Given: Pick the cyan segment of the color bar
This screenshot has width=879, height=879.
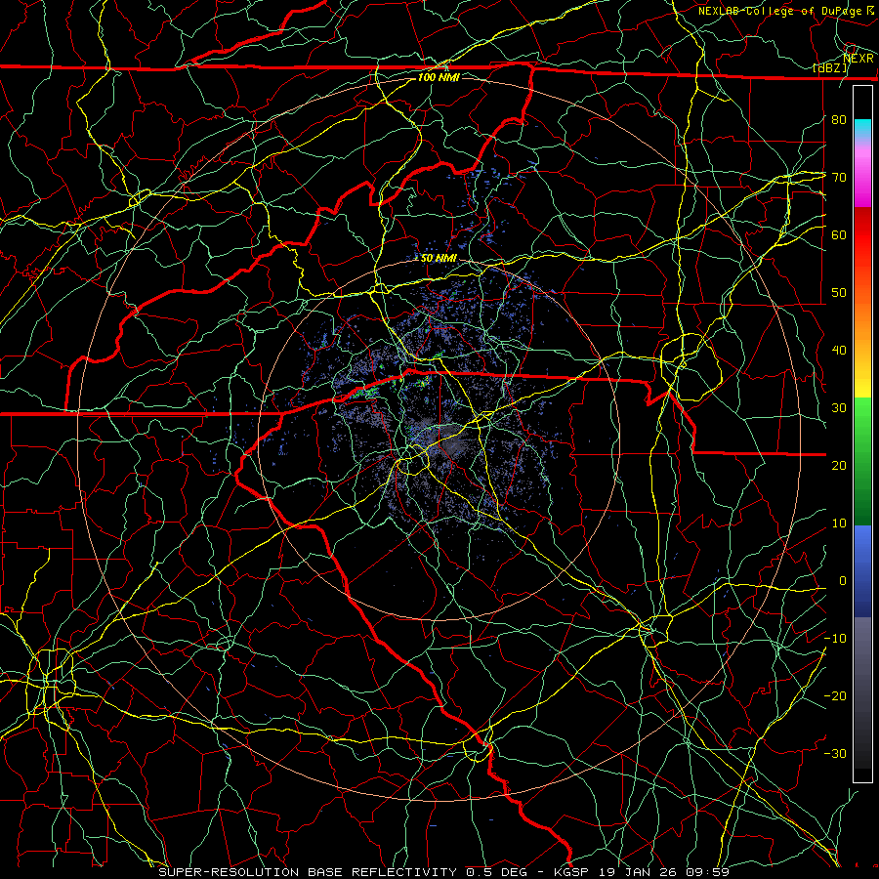Looking at the screenshot, I should pyautogui.click(x=862, y=129).
